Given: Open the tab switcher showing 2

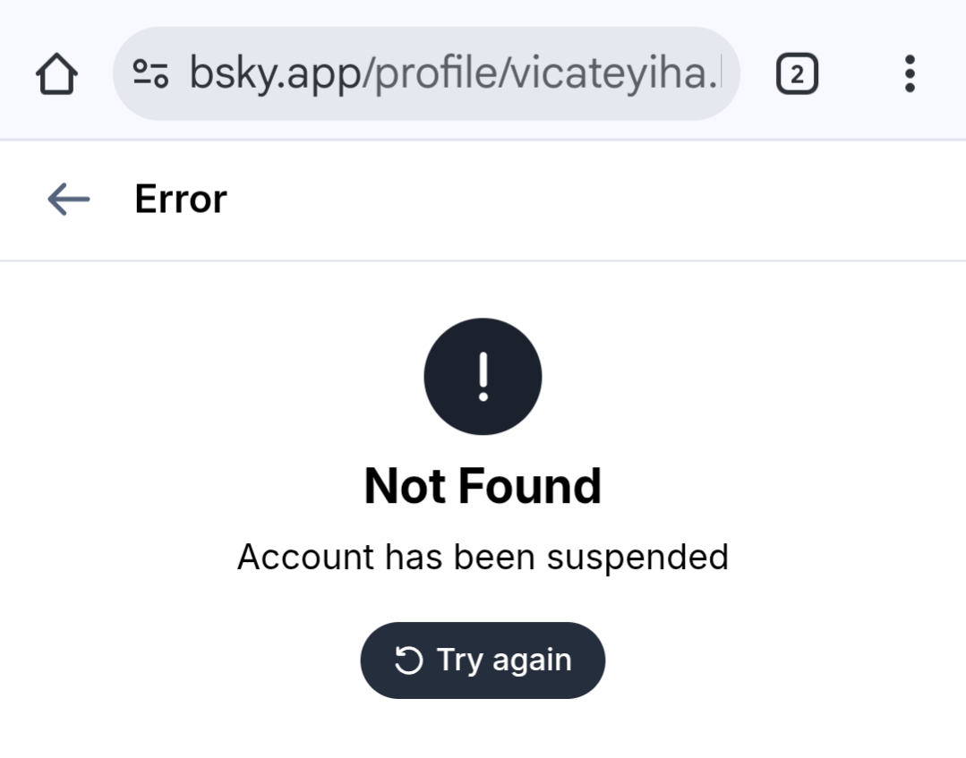Looking at the screenshot, I should point(796,75).
